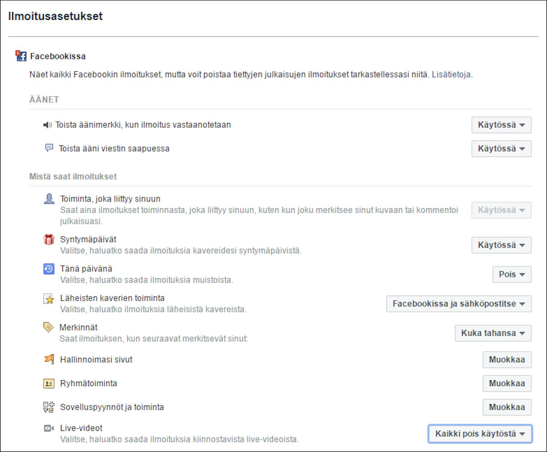Viewport: 547px width, 452px height.
Task: Click the app requests icon for "Sovelluspyynnöt ja toiminta"
Action: pos(49,407)
